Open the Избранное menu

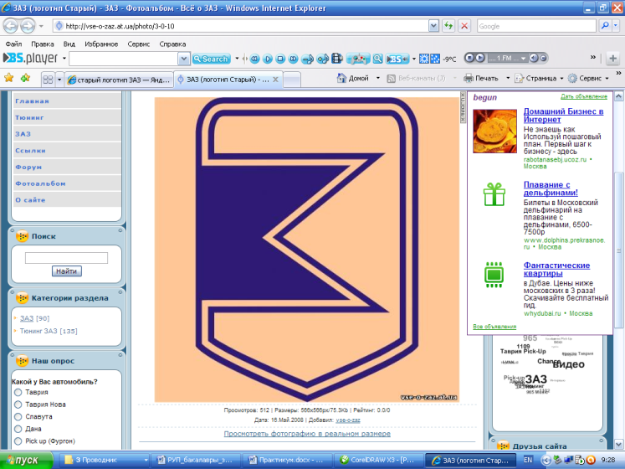101,44
